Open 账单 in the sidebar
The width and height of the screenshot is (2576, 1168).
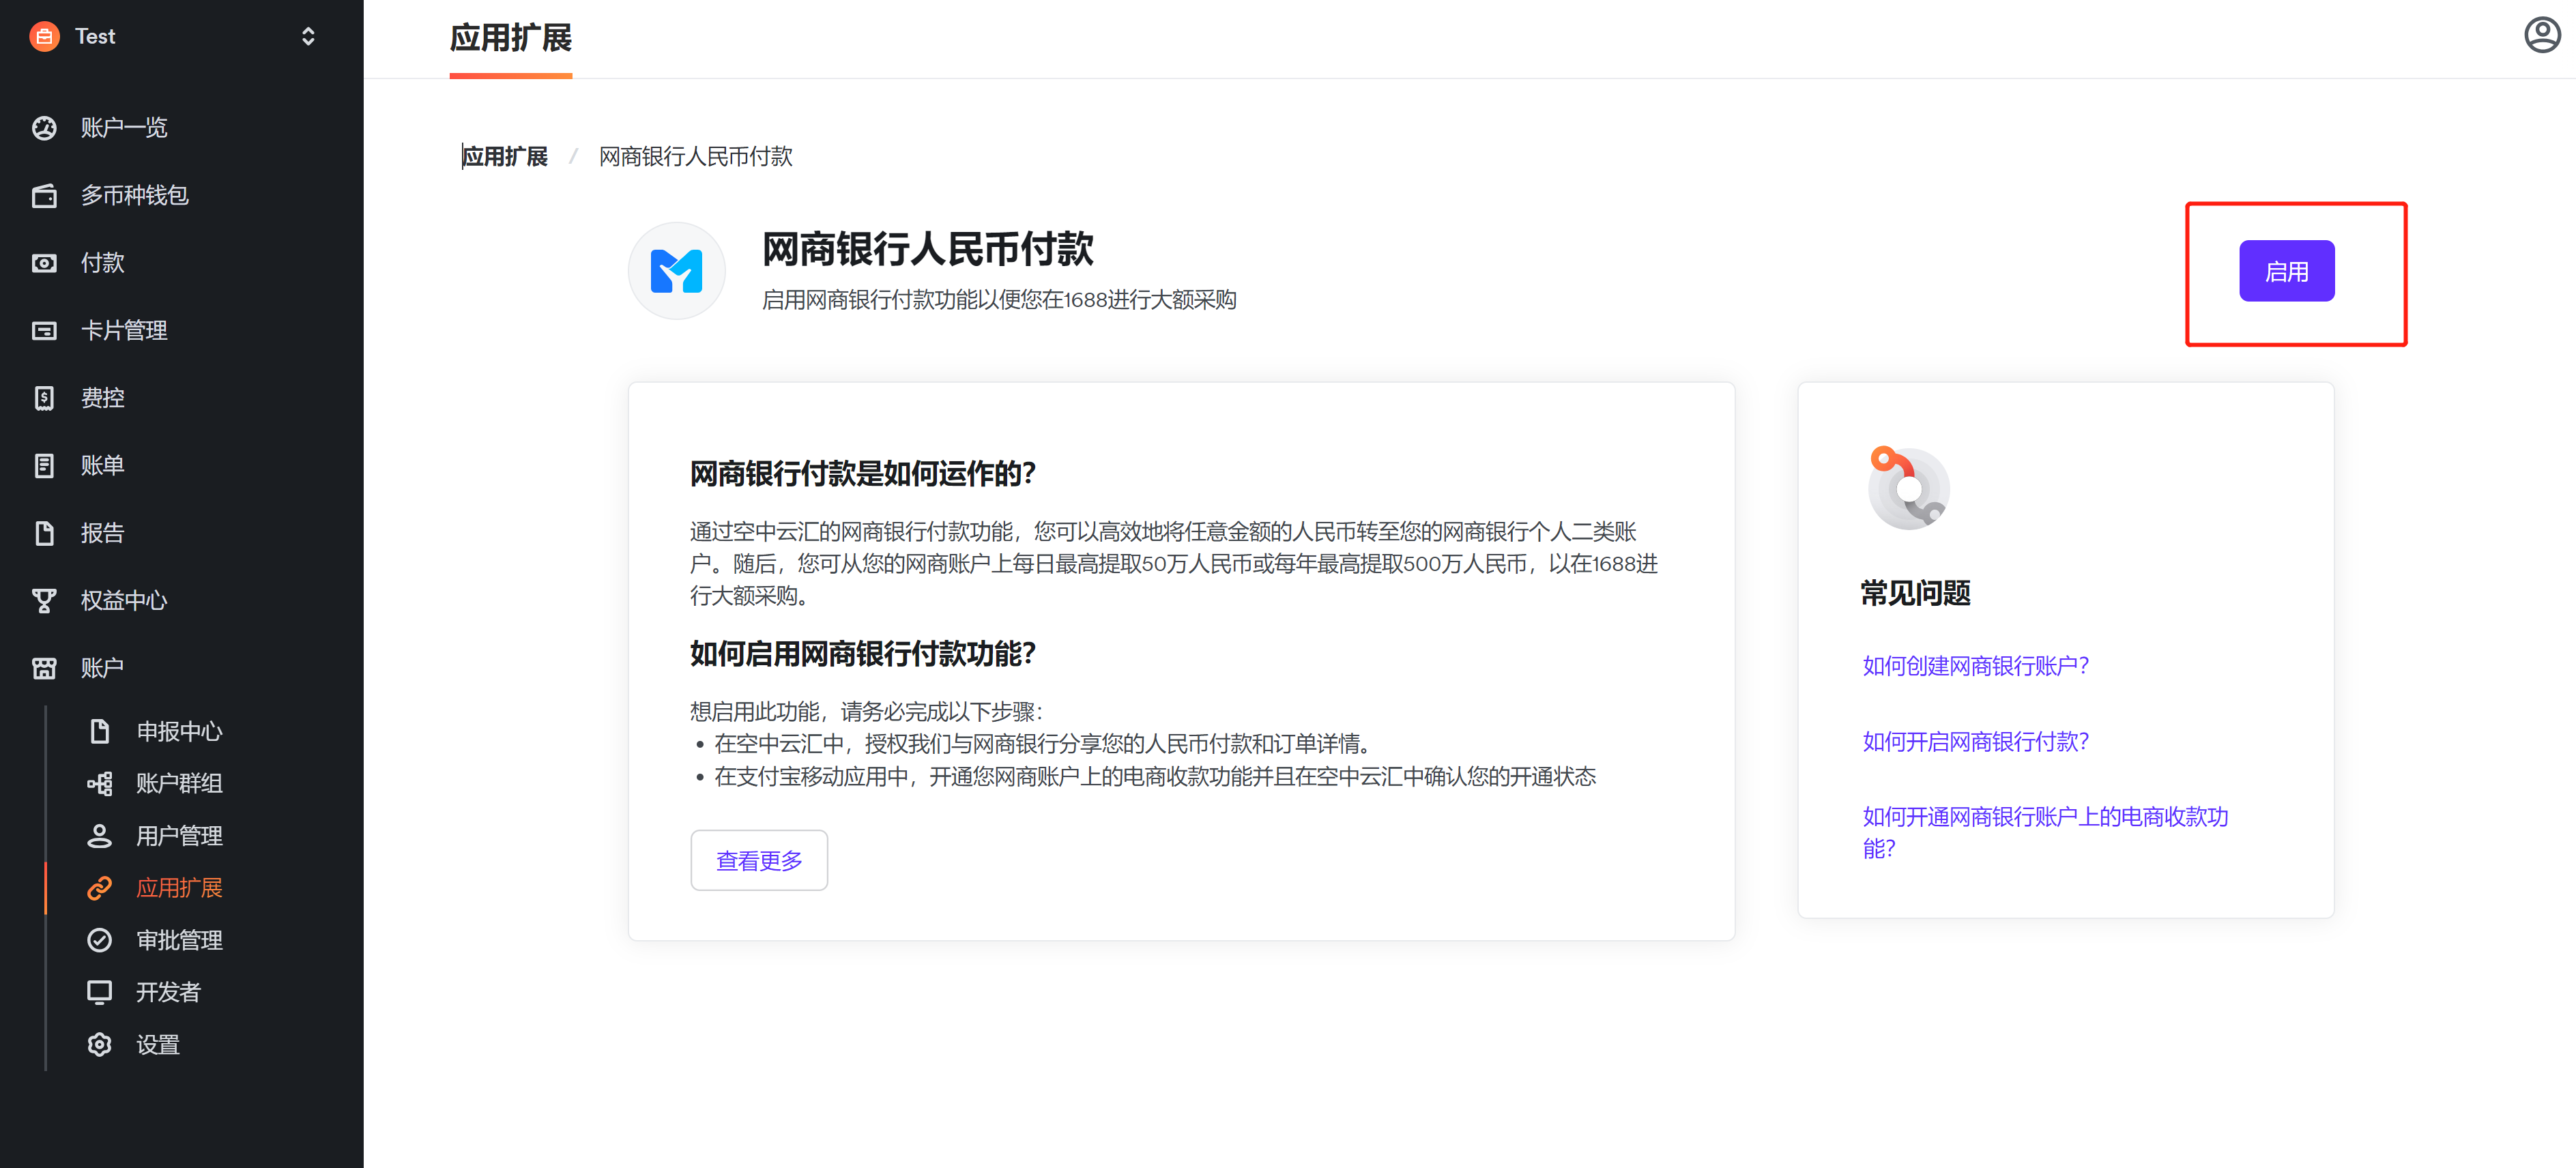(102, 466)
